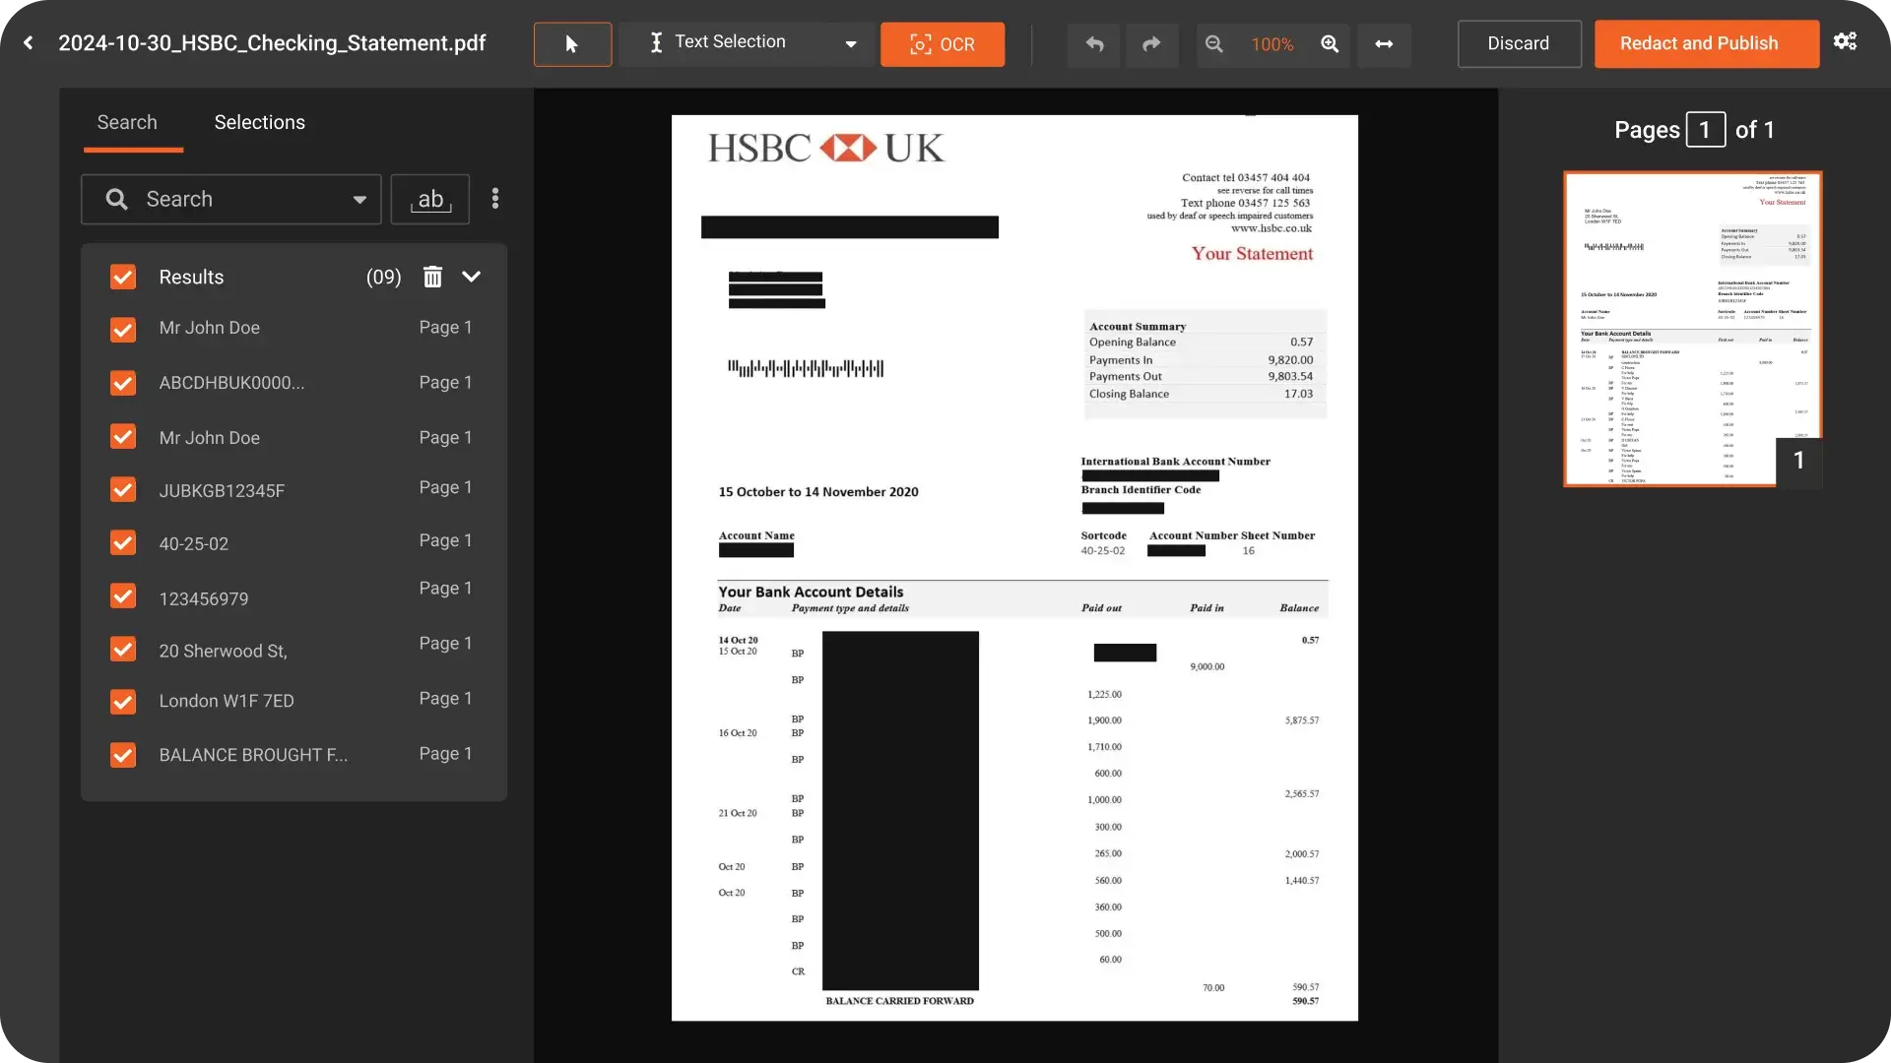Uncheck the 123456979 result checkbox
Screen dimensions: 1891x1063
coord(123,596)
